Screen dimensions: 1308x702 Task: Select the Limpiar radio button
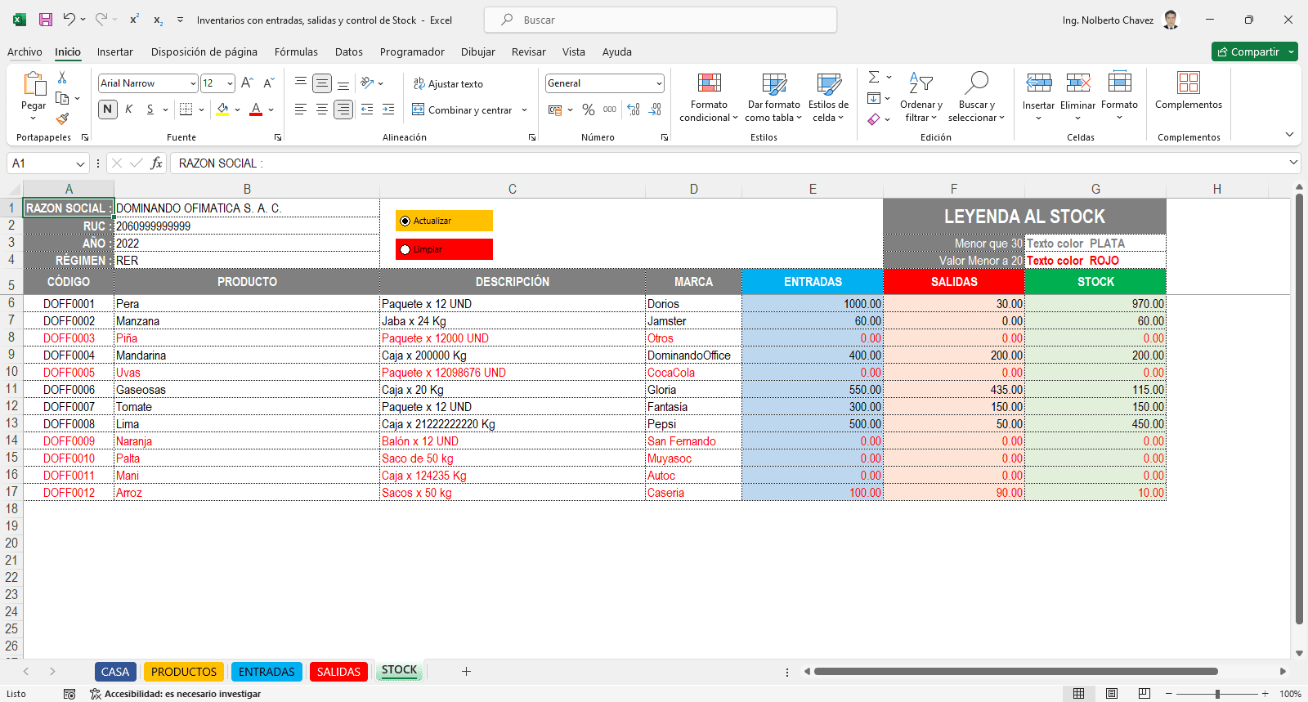click(x=405, y=249)
